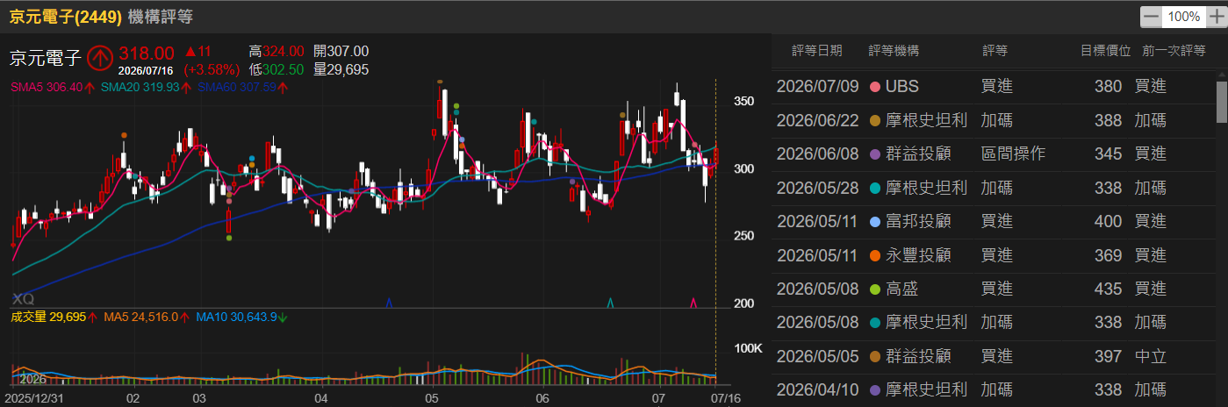Select the SMA60 307.59 indicator label

coord(243,87)
